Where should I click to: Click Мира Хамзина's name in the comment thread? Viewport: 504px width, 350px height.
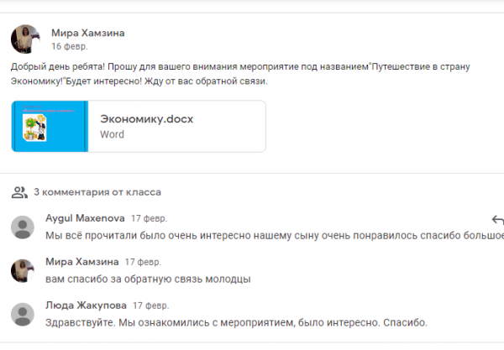coord(80,262)
